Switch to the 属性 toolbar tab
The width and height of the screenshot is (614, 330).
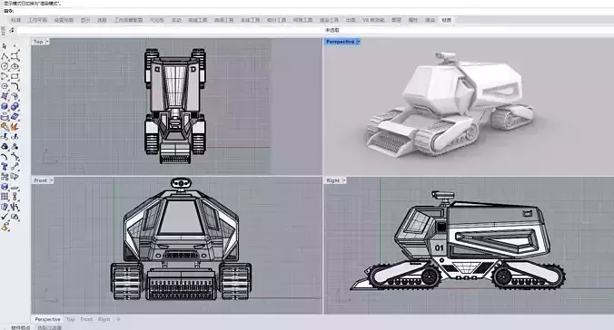[x=413, y=20]
